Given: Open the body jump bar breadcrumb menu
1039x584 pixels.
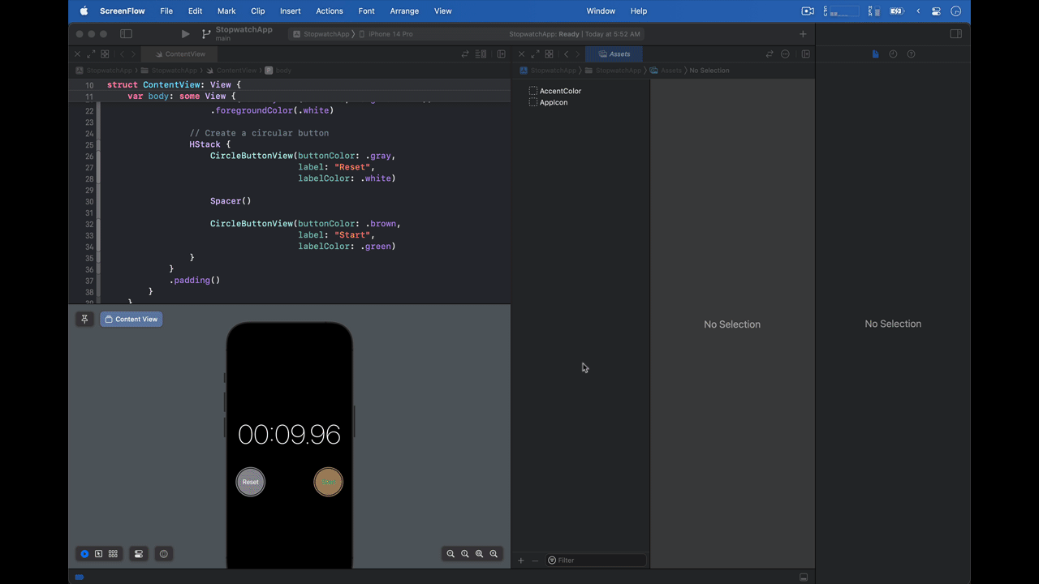Looking at the screenshot, I should click(x=283, y=71).
